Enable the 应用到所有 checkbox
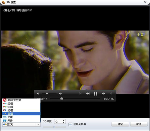 pos(70,124)
